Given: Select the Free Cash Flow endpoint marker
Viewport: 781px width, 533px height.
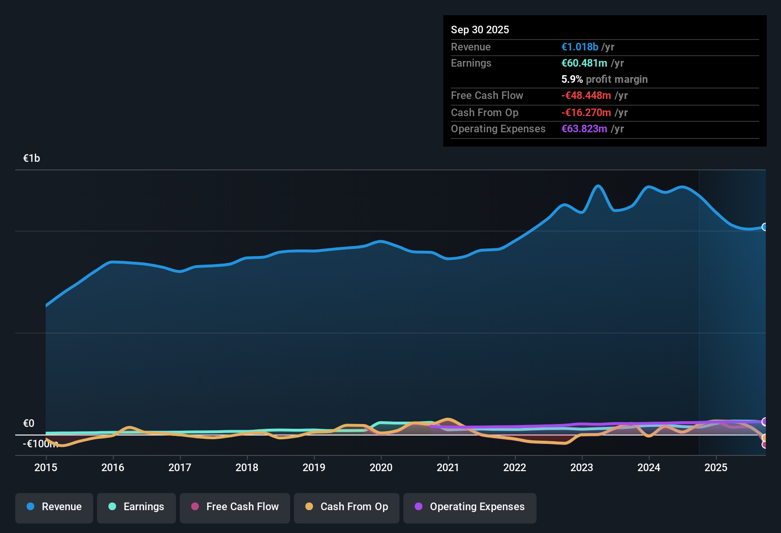Looking at the screenshot, I should click(x=765, y=444).
